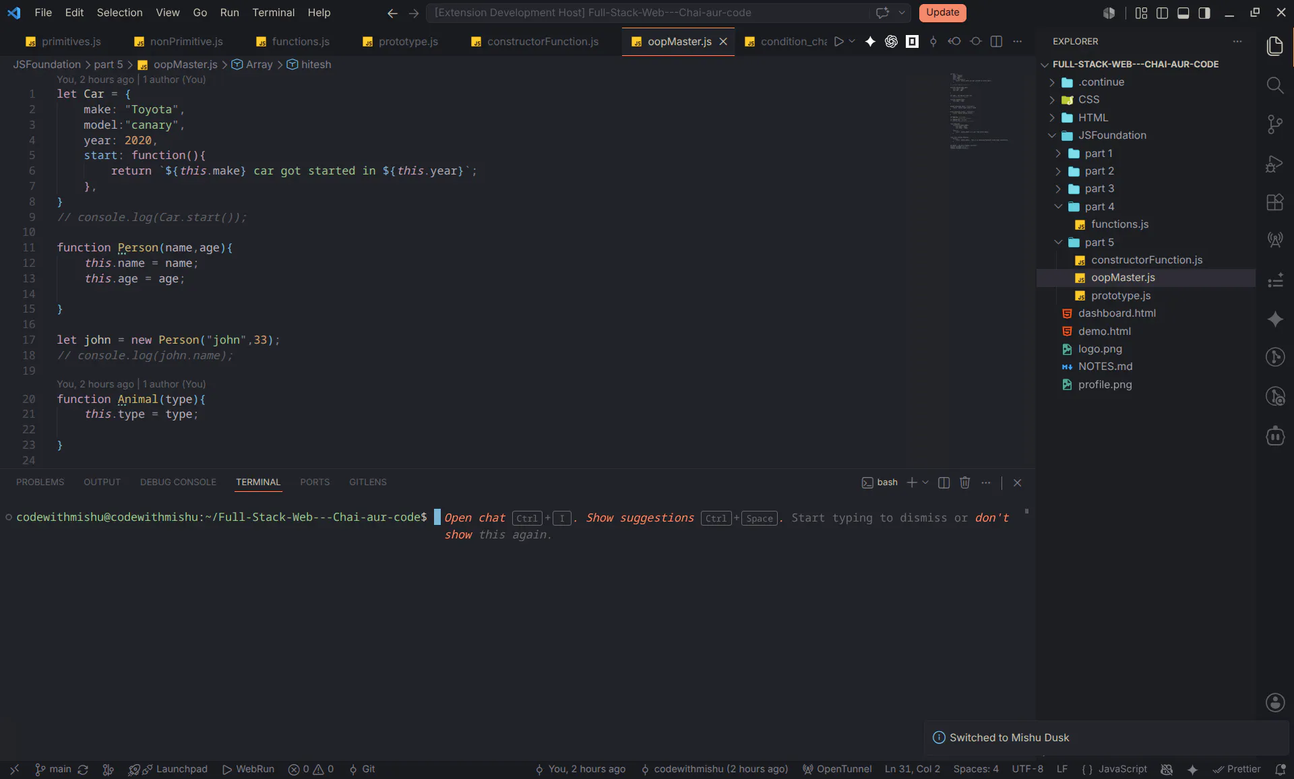Screen dimensions: 1294x779
Task: Collapse the JSFoundation folder
Action: pos(1052,135)
